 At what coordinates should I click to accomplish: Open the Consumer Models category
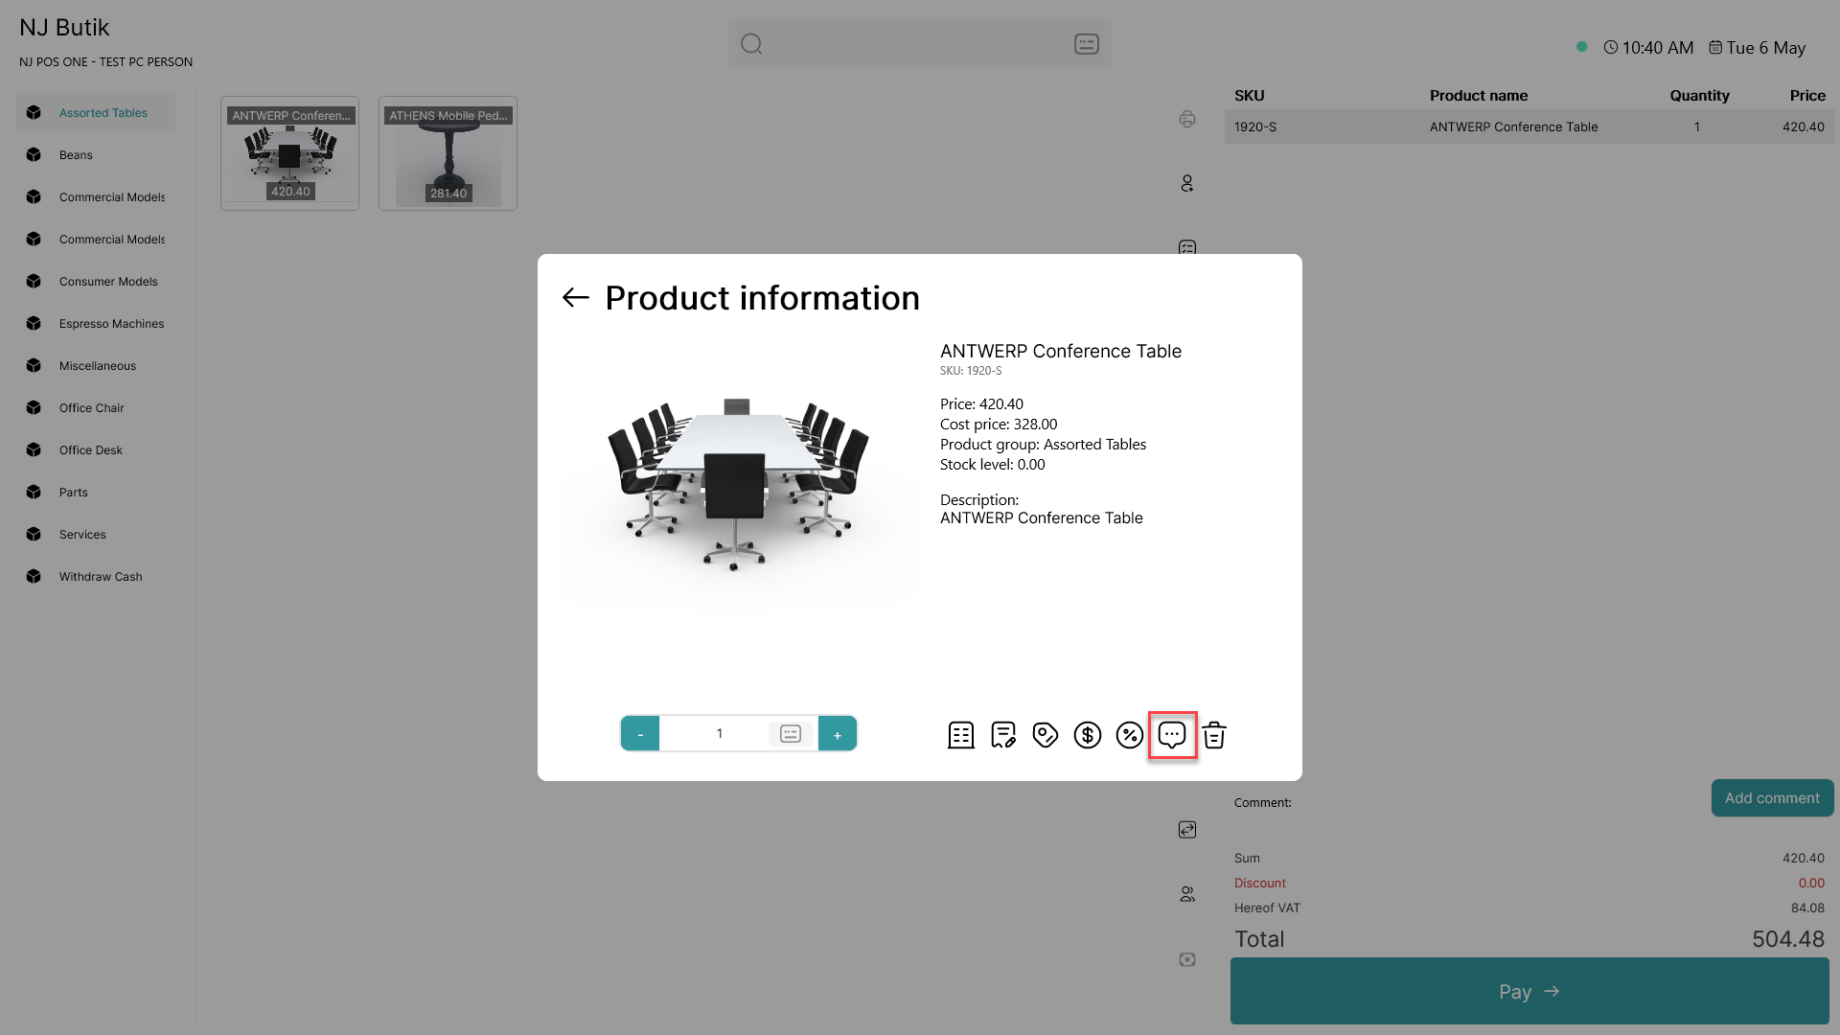click(96, 282)
